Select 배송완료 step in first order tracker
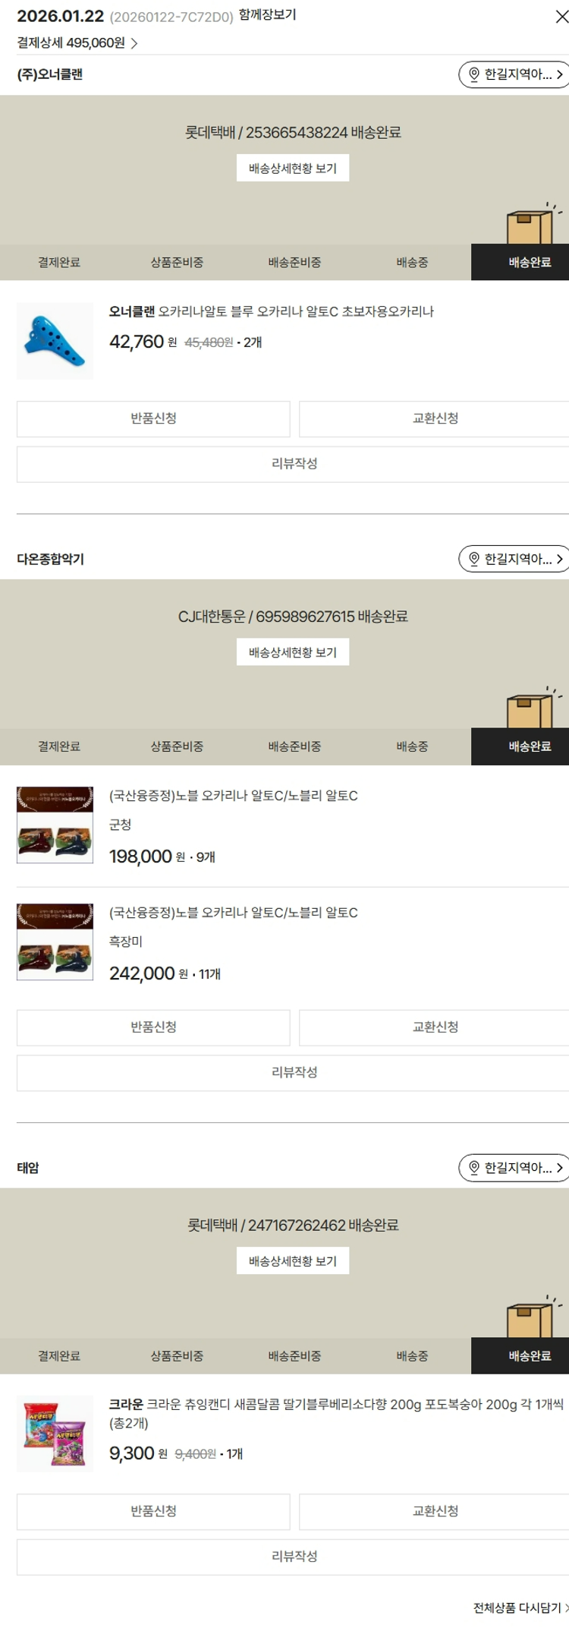The image size is (569, 1634). 520,263
